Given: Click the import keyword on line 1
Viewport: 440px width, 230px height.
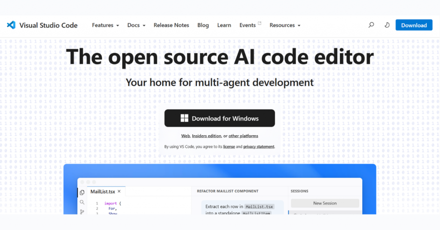Looking at the screenshot, I should (110, 203).
